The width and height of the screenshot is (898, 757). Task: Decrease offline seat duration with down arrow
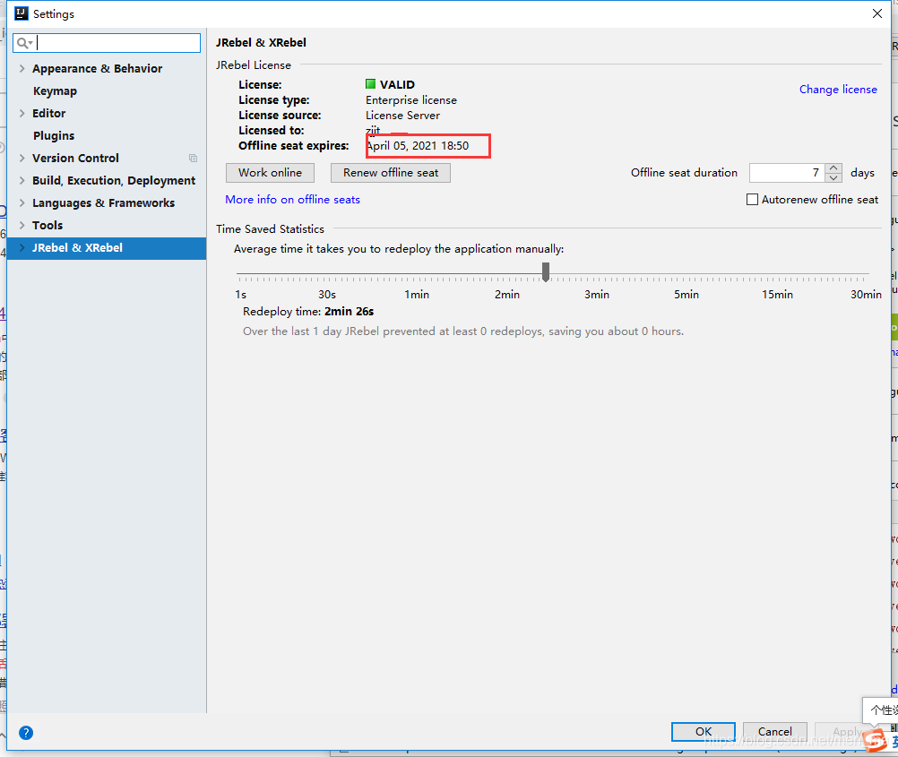tap(833, 177)
